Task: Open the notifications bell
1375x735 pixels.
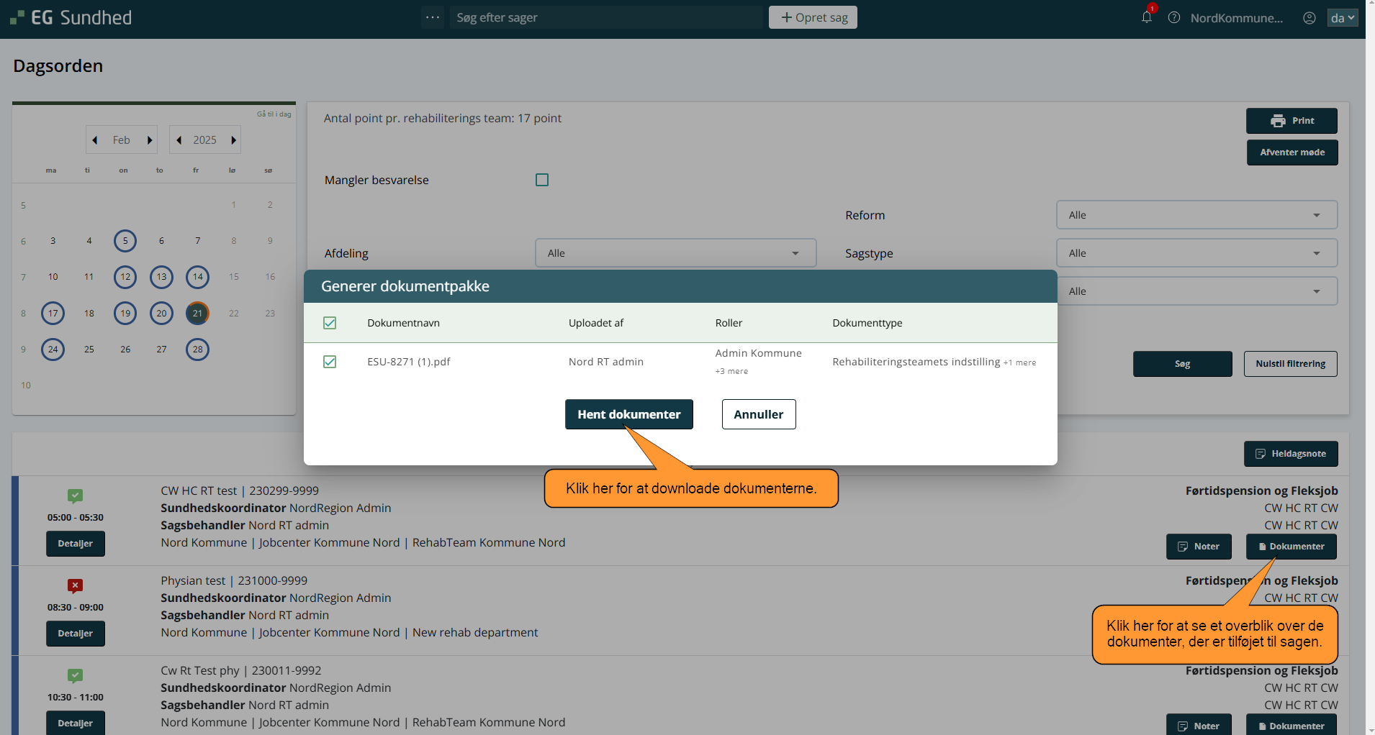Action: (1146, 17)
